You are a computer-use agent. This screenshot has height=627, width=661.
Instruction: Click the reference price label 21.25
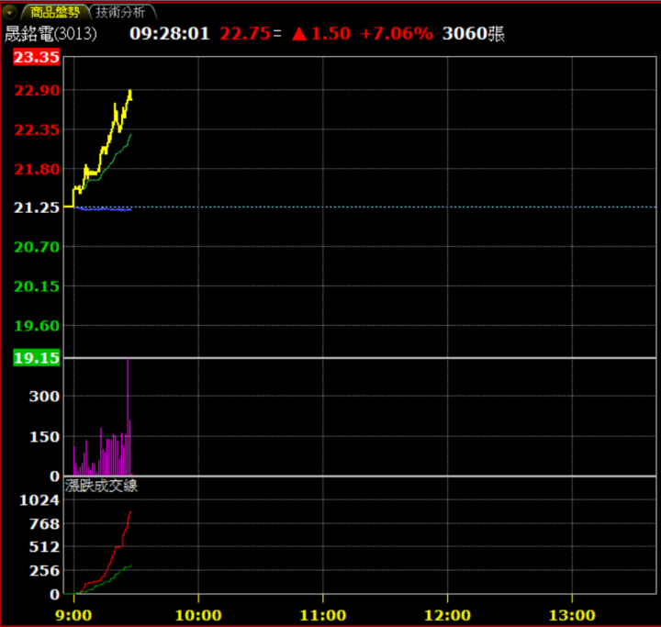(36, 207)
